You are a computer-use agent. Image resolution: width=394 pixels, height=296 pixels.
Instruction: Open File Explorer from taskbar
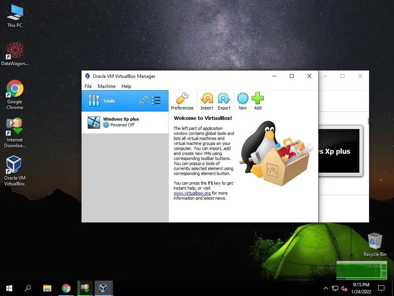click(47, 288)
